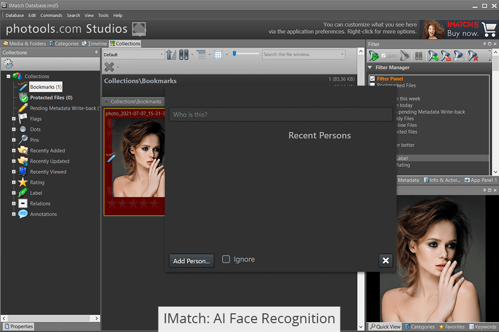Viewport: 499px width, 332px height.
Task: Click the filter icon with red X
Action: 472,56
